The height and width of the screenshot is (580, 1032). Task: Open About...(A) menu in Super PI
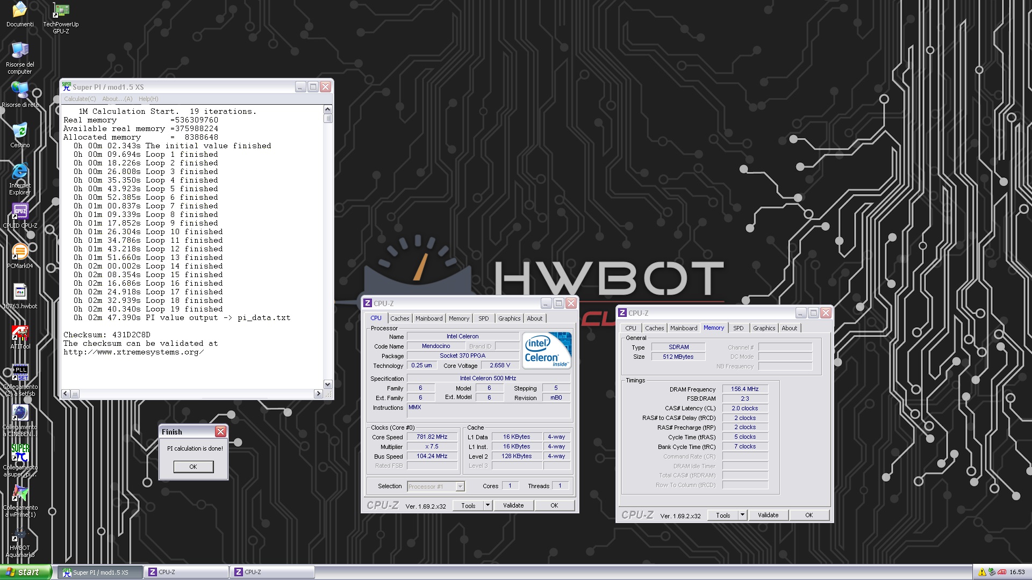(117, 99)
